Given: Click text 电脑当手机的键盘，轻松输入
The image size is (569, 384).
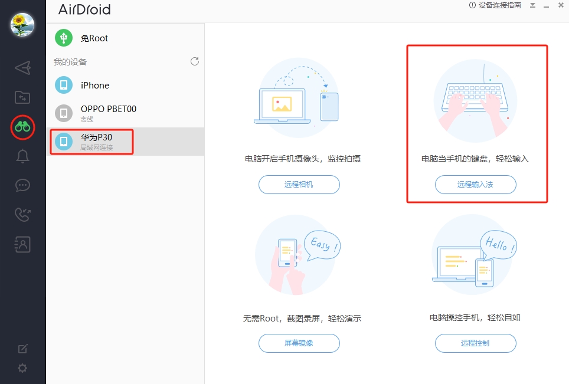Looking at the screenshot, I should pos(475,159).
